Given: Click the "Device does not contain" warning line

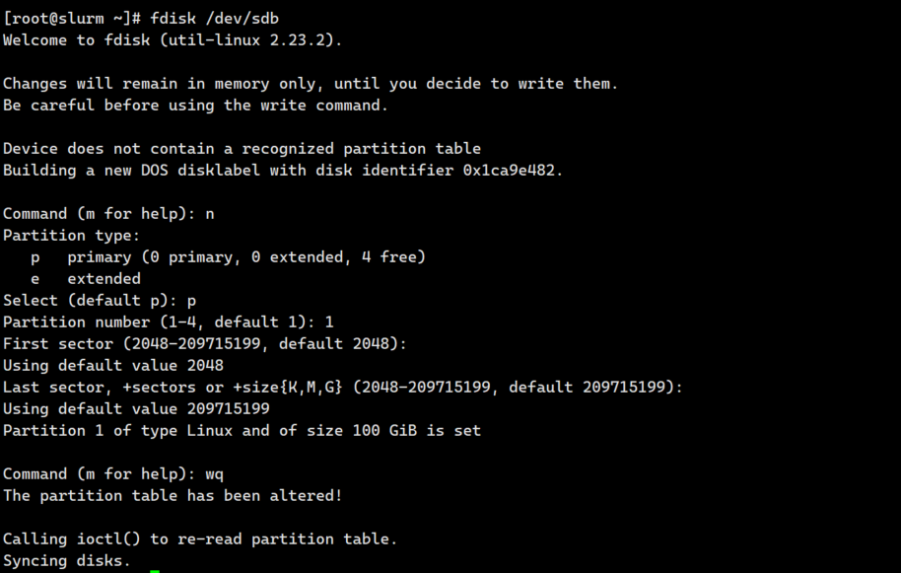Looking at the screenshot, I should tap(242, 149).
